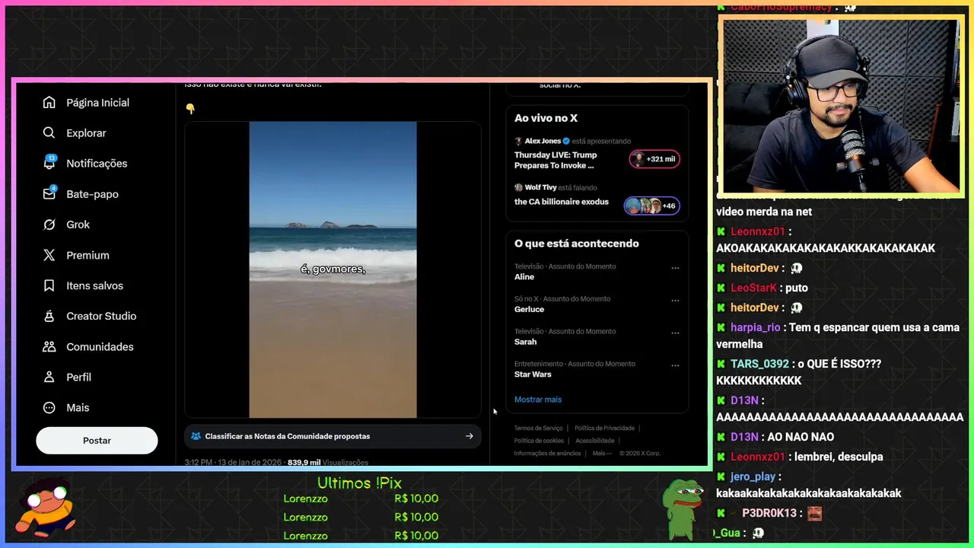
Task: Click chat username P3DR0K13
Action: pyautogui.click(x=770, y=513)
